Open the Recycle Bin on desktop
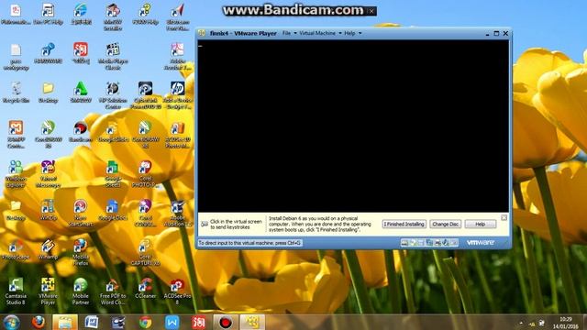The width and height of the screenshot is (587, 330). tap(16, 93)
